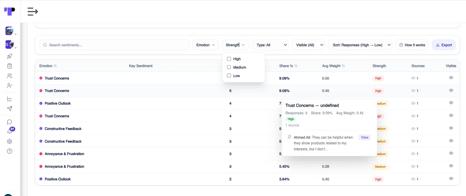Open the settings gear icon

coord(10,141)
